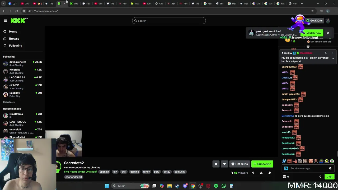
Task: Insert the grey cat quick emote
Action: (300, 161)
